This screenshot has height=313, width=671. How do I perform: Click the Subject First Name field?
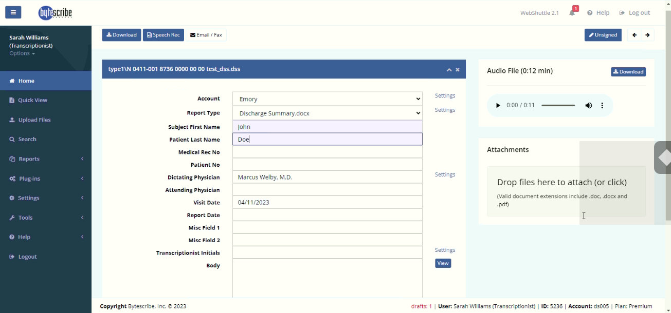[328, 127]
